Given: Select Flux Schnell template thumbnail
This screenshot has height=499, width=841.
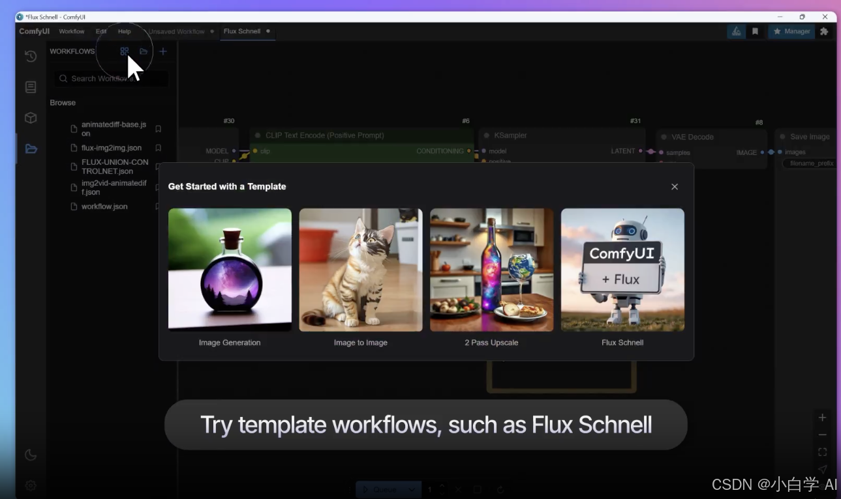Looking at the screenshot, I should [x=622, y=270].
